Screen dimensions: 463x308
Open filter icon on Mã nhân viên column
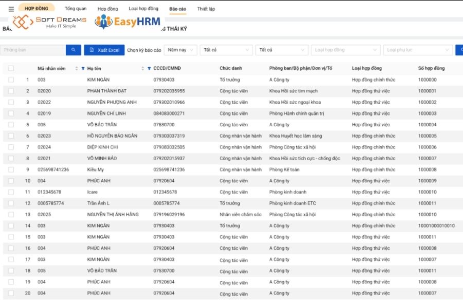point(83,68)
